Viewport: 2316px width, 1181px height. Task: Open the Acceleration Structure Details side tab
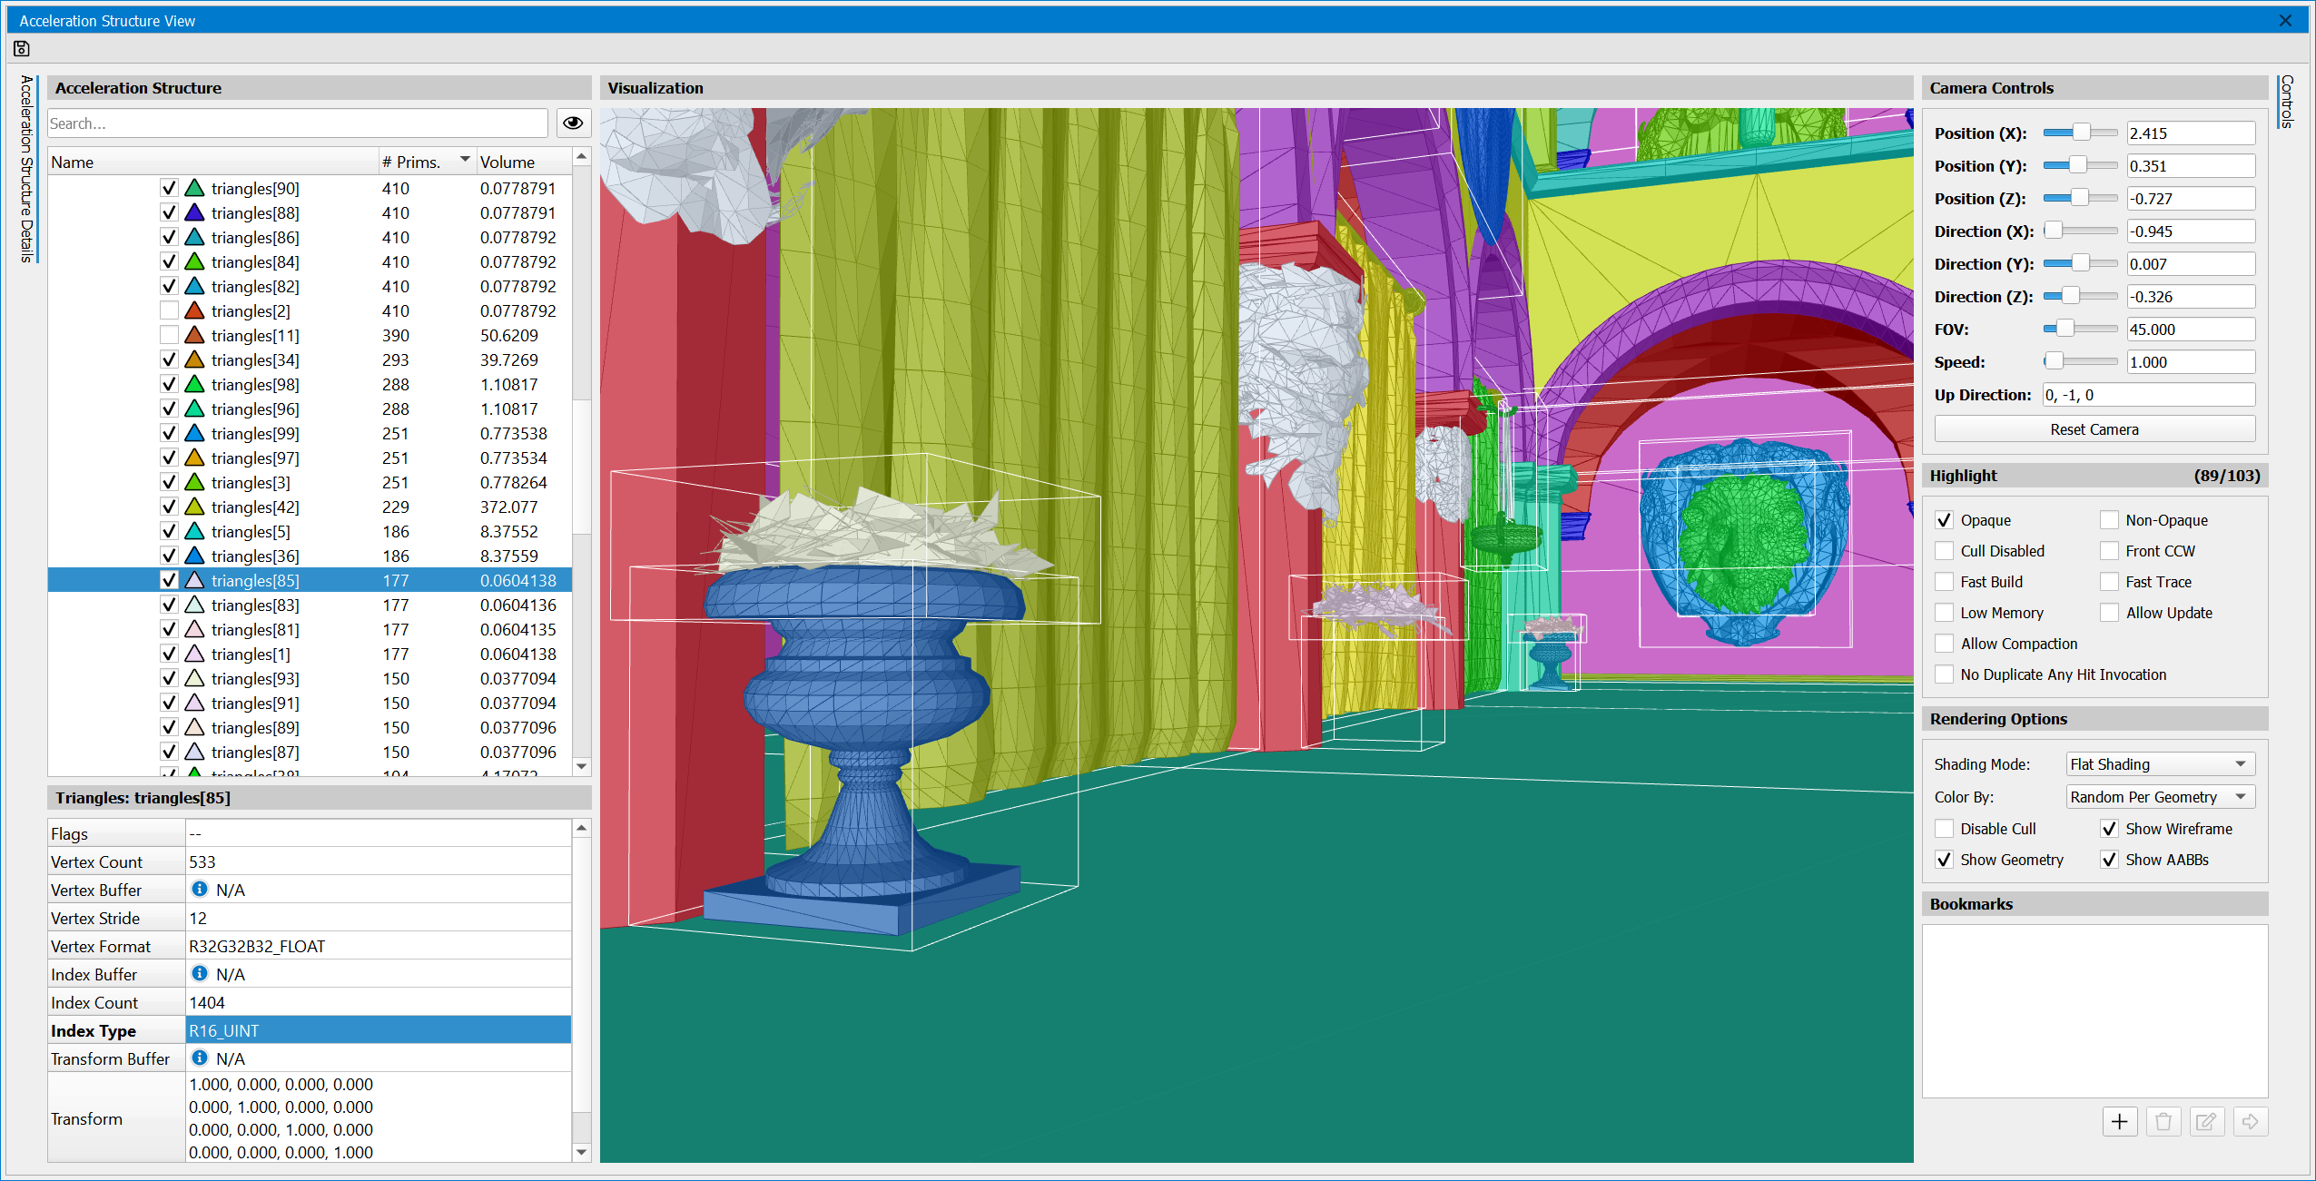[x=27, y=169]
